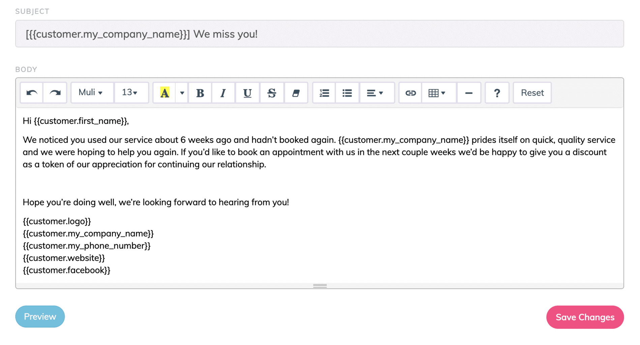Click the Save Changes button
The width and height of the screenshot is (640, 345).
pos(585,317)
